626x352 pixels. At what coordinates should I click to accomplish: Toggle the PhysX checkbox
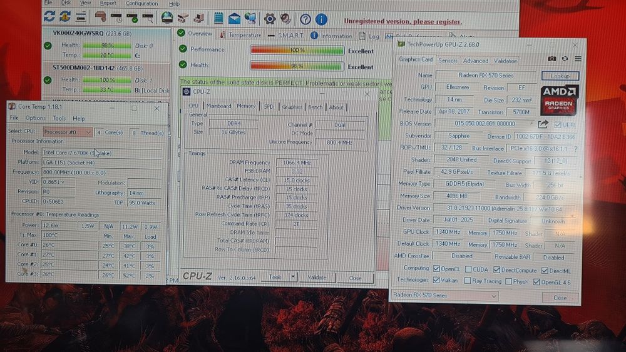point(508,281)
